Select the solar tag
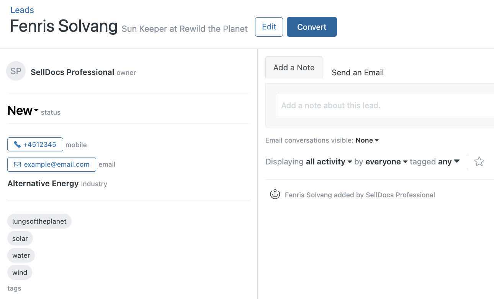 click(x=20, y=239)
